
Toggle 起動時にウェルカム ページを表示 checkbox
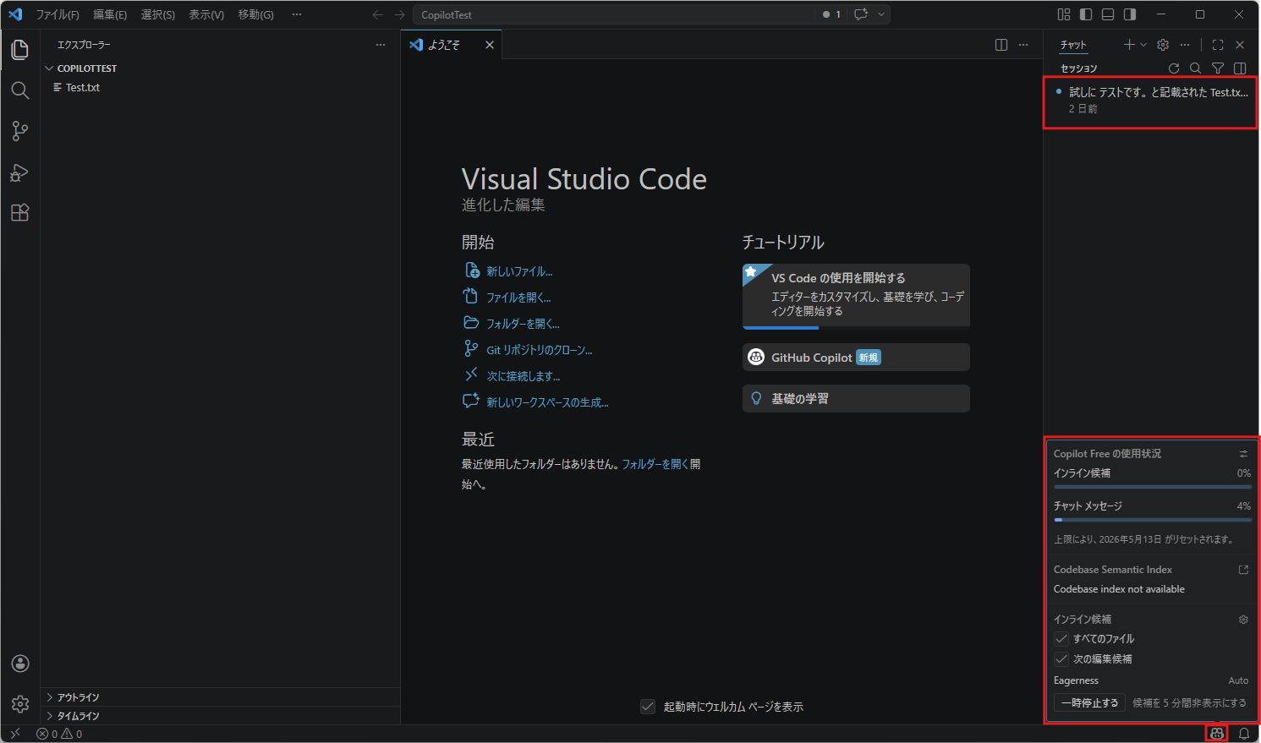coord(648,707)
